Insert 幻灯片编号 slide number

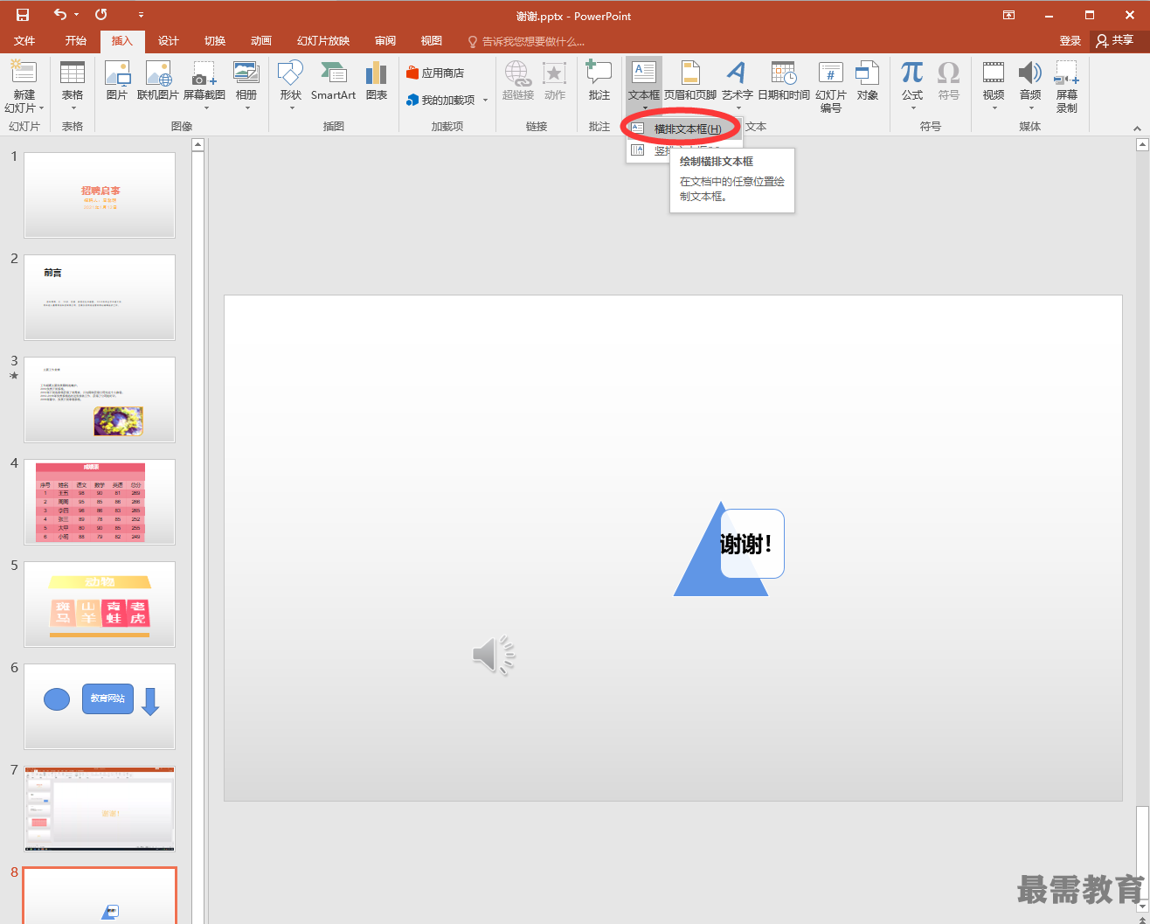click(831, 87)
